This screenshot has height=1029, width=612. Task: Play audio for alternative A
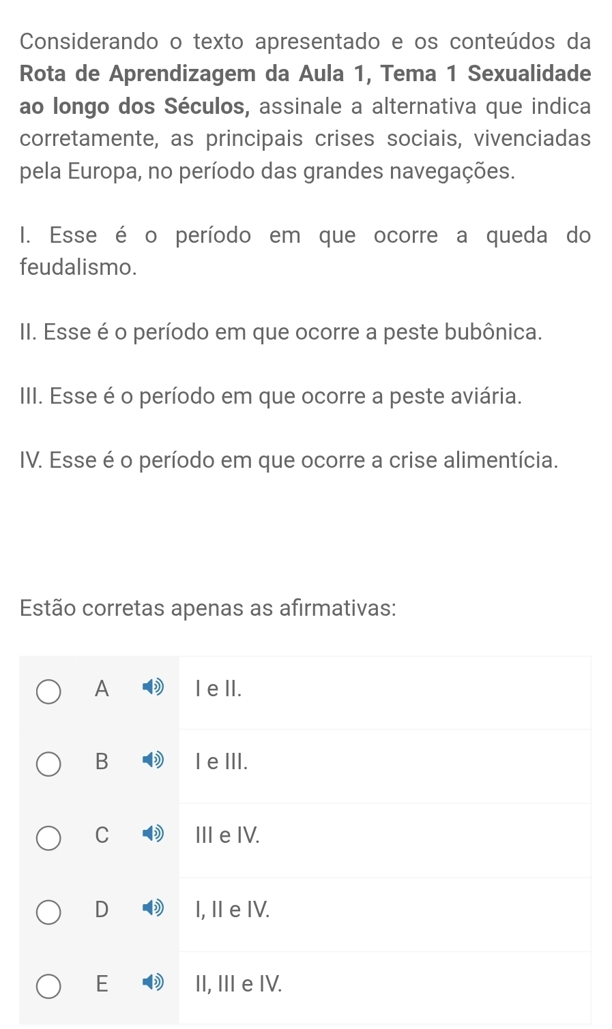tap(154, 688)
